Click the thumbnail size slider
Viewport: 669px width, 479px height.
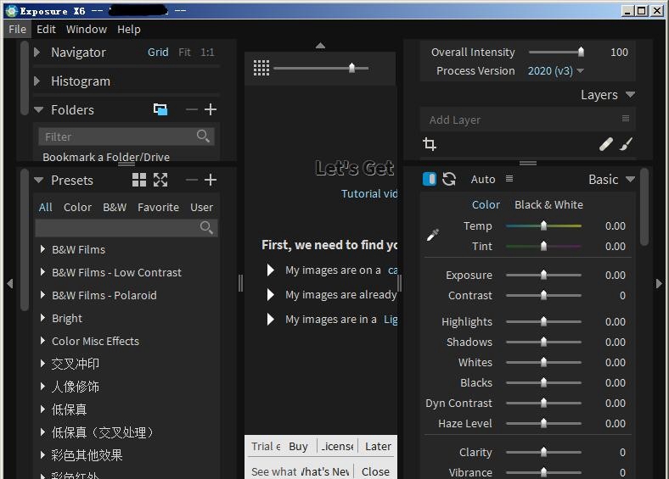(321, 68)
